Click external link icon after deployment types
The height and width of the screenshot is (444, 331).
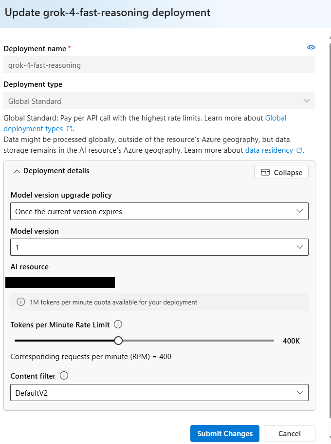pyautogui.click(x=69, y=129)
